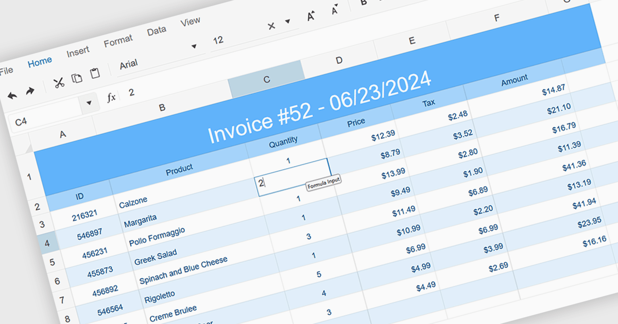
Task: Open the Arial font family dropdown
Action: [x=194, y=46]
